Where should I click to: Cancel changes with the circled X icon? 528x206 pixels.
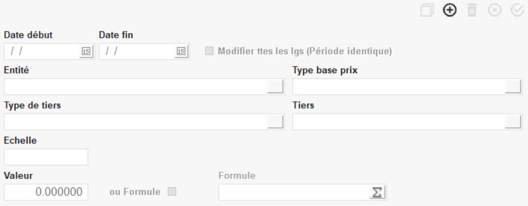[x=495, y=10]
